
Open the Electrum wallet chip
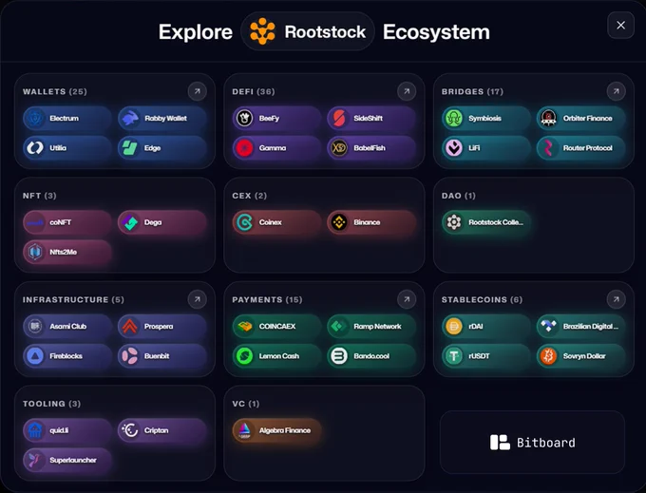click(x=67, y=118)
